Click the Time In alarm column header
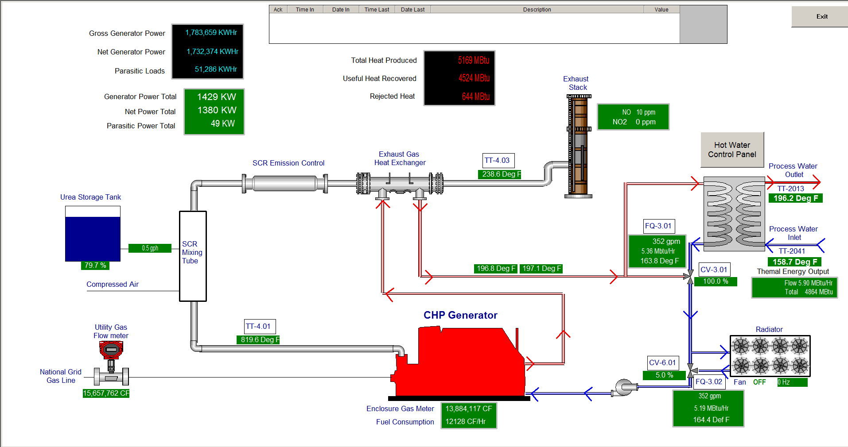This screenshot has width=848, height=447. point(305,9)
